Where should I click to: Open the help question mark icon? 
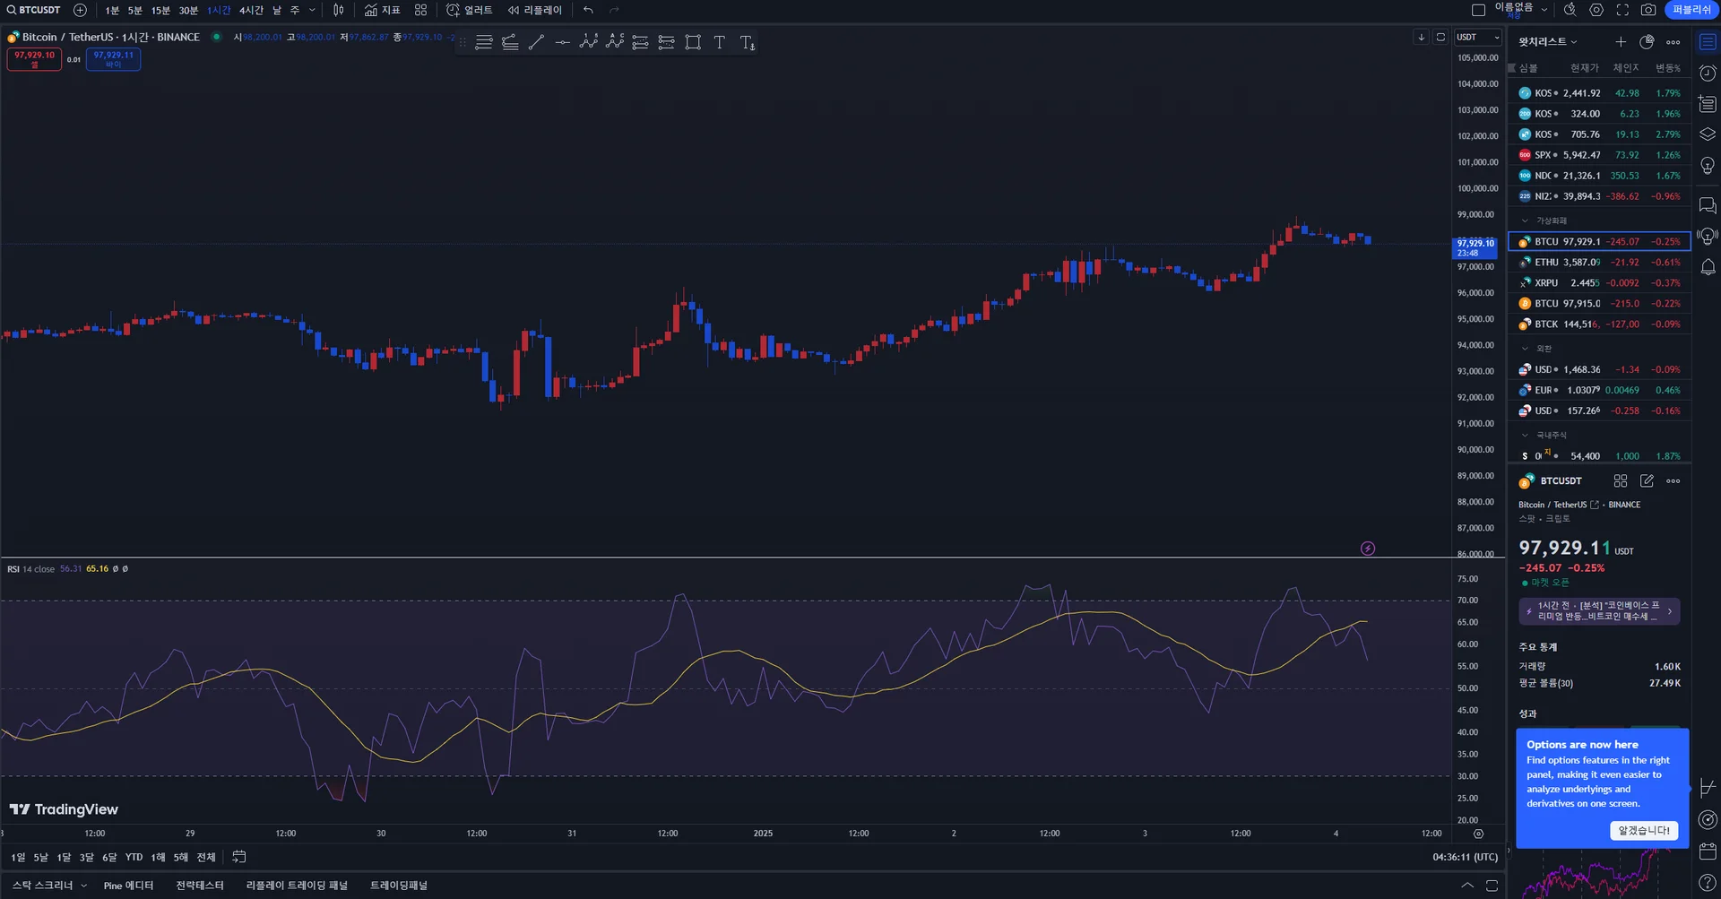coord(1708,883)
